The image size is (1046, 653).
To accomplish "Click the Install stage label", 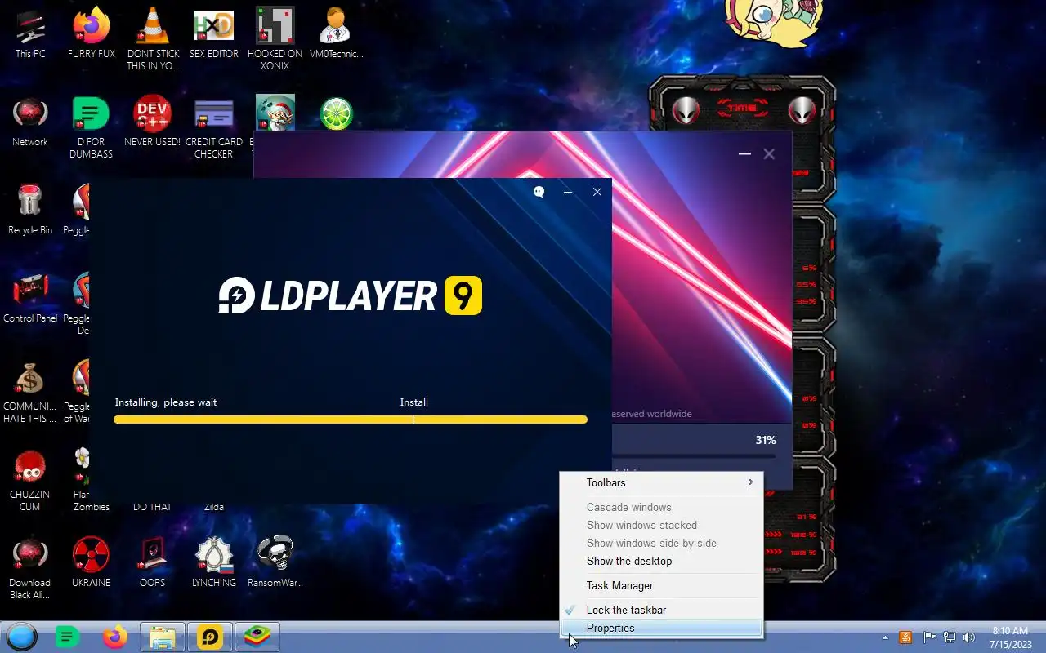I will [413, 402].
